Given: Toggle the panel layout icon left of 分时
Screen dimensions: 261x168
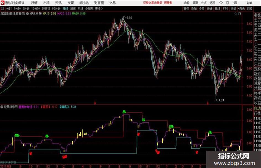Looking at the screenshot, I should (2, 9).
